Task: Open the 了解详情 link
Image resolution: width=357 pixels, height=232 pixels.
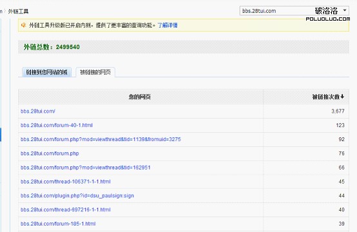Action: (168, 25)
